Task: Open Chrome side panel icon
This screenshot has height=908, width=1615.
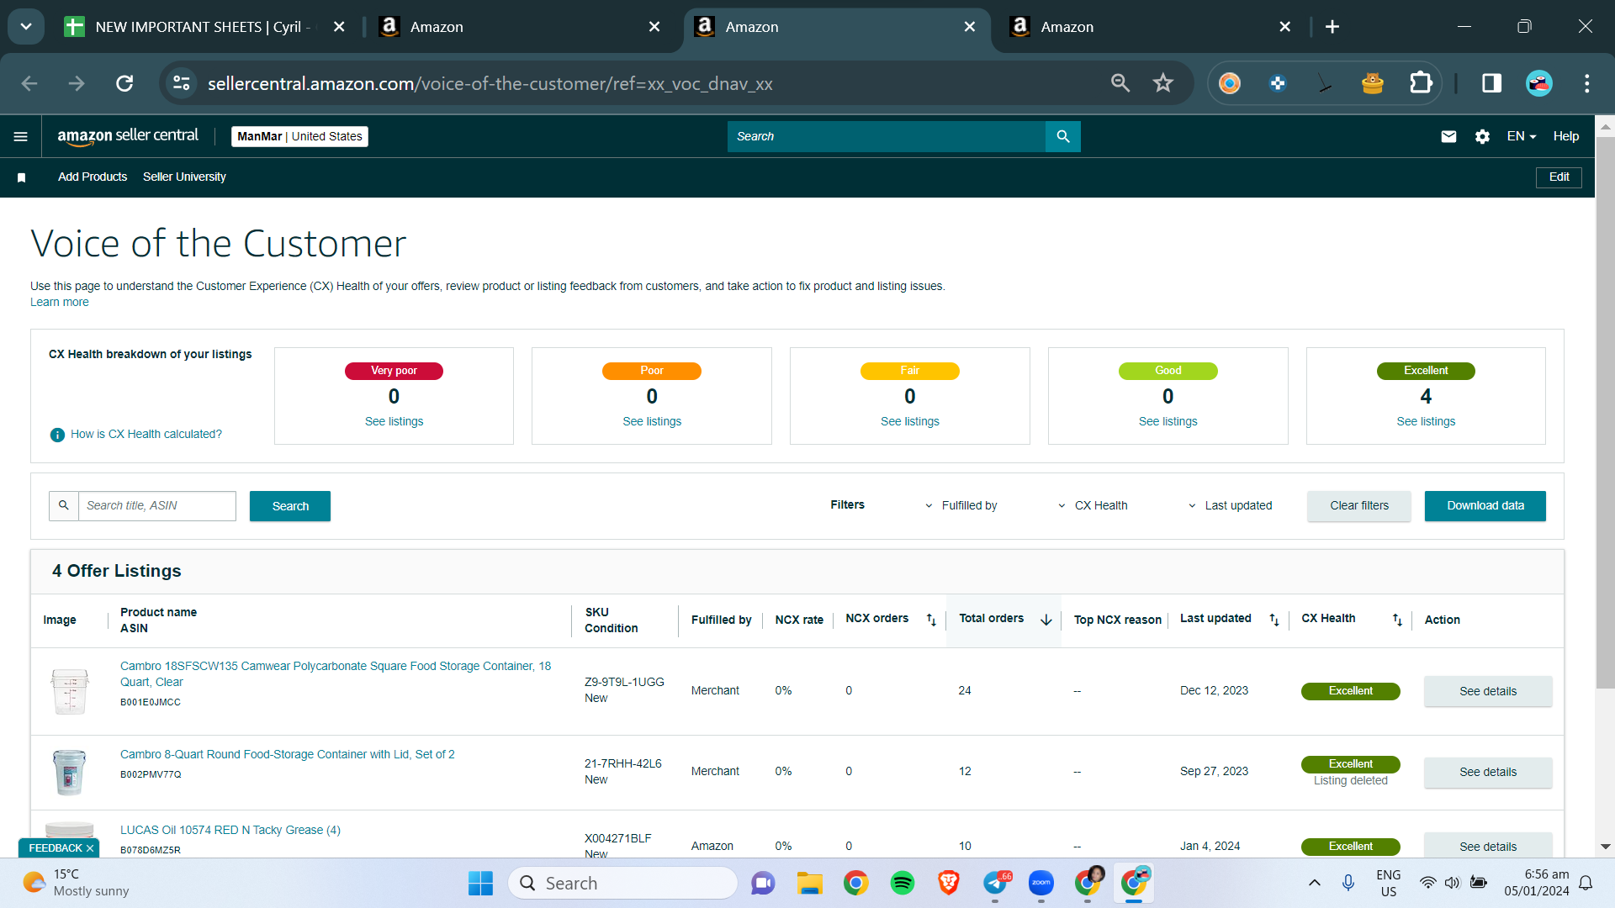Action: 1491,83
